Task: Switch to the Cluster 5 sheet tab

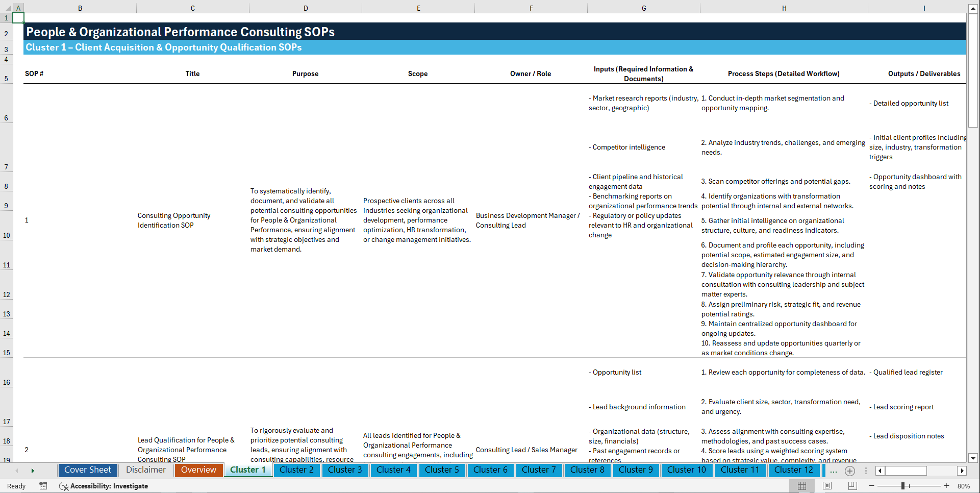Action: [442, 470]
